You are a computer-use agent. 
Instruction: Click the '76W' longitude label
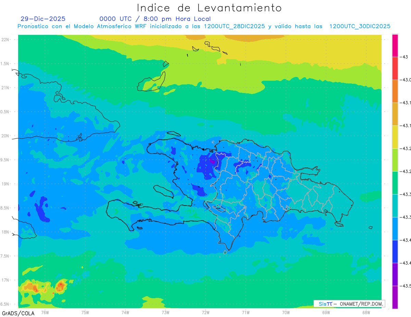click(x=45, y=312)
